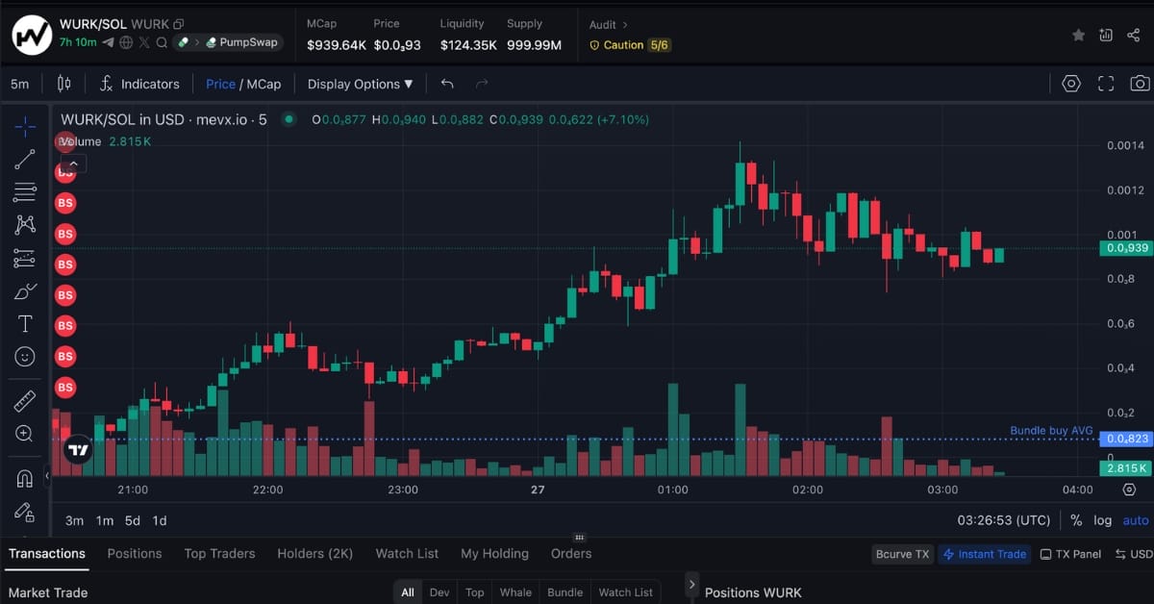Grab the panel resize handle below chart
Viewport: 1154px width, 604px height.
tap(579, 538)
